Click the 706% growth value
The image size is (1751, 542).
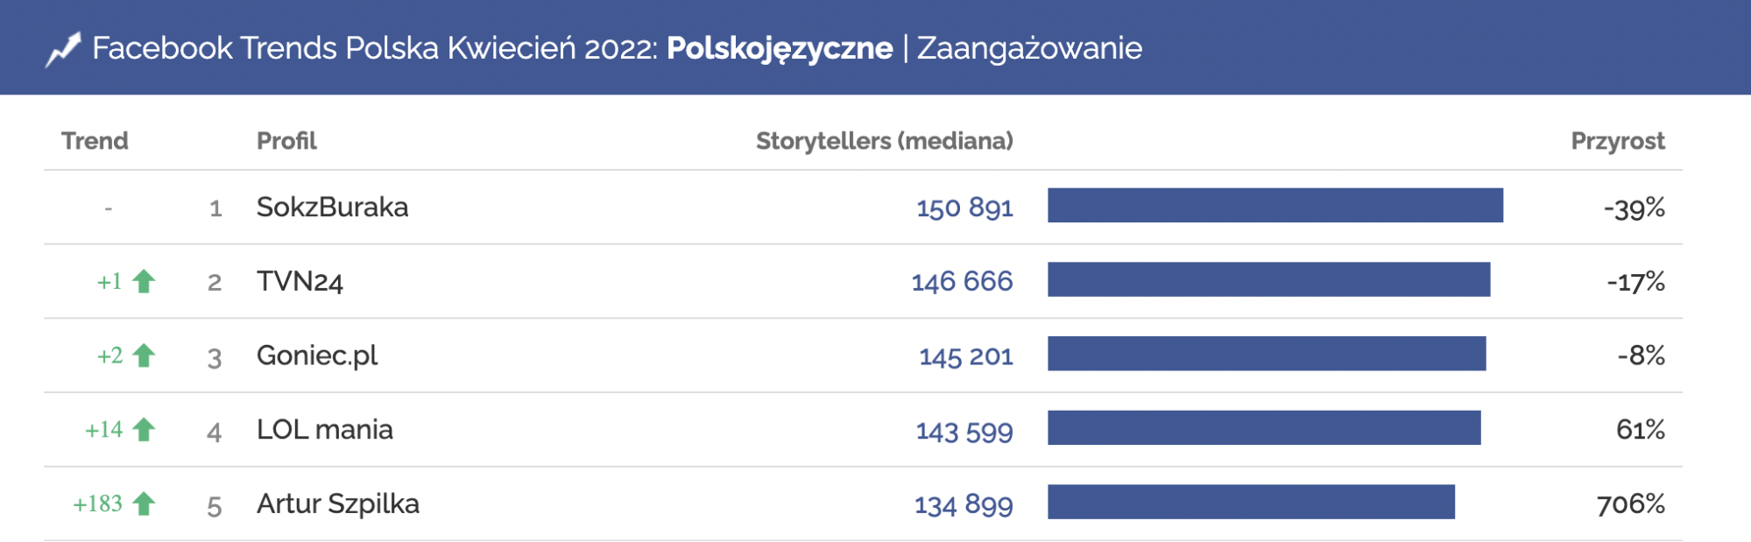[1630, 504]
